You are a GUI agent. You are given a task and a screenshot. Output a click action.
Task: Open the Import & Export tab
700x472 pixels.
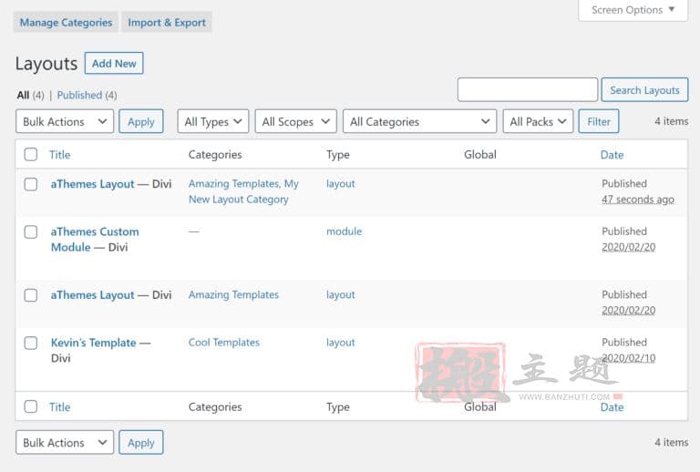click(x=167, y=22)
